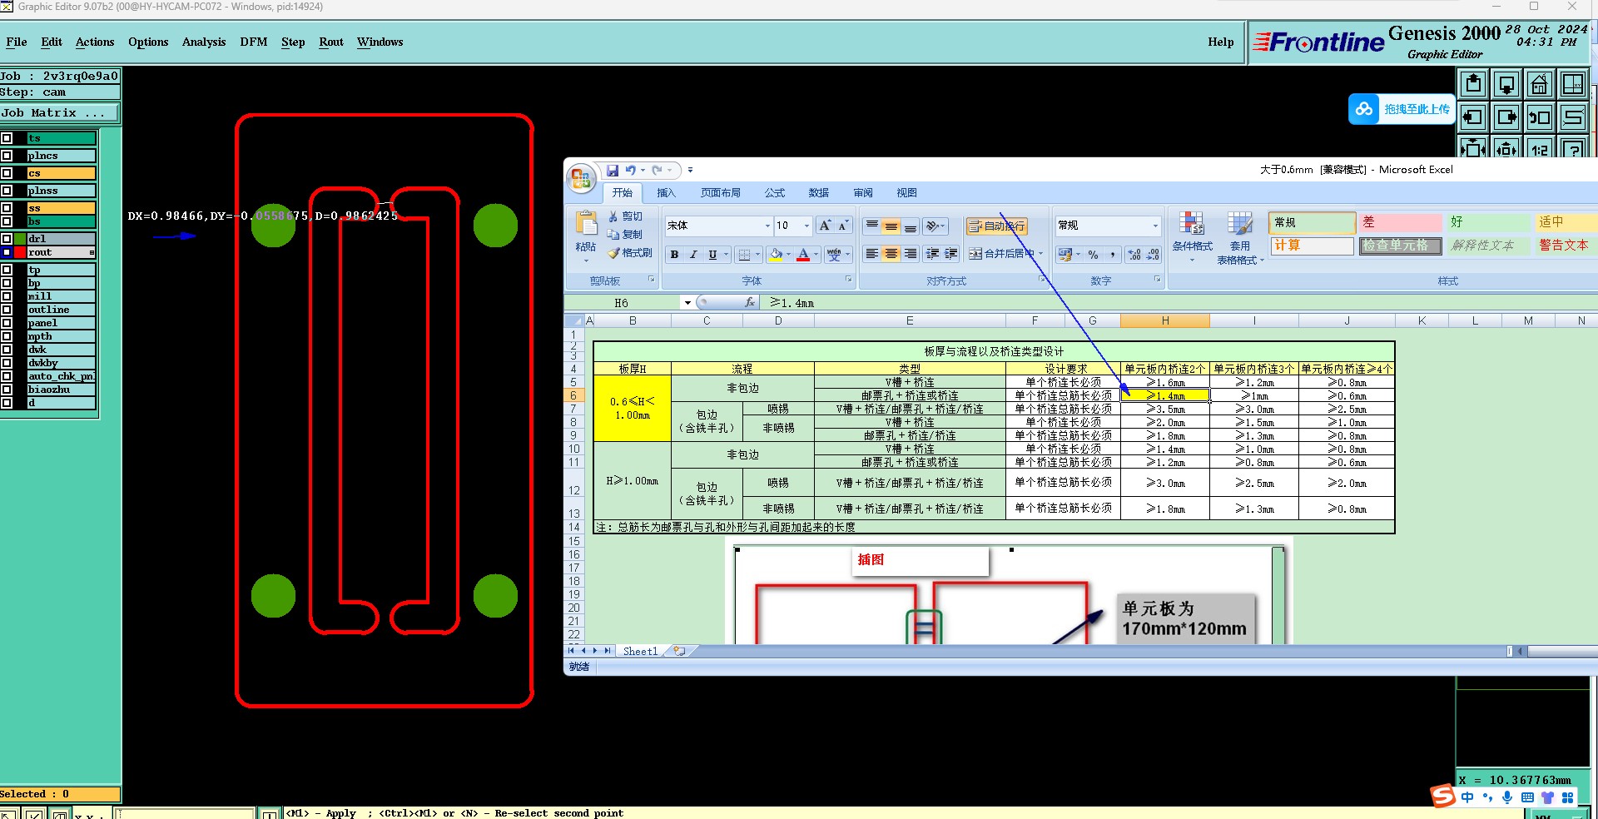Click the Genesis pan up view icon
The height and width of the screenshot is (819, 1598).
1473,84
